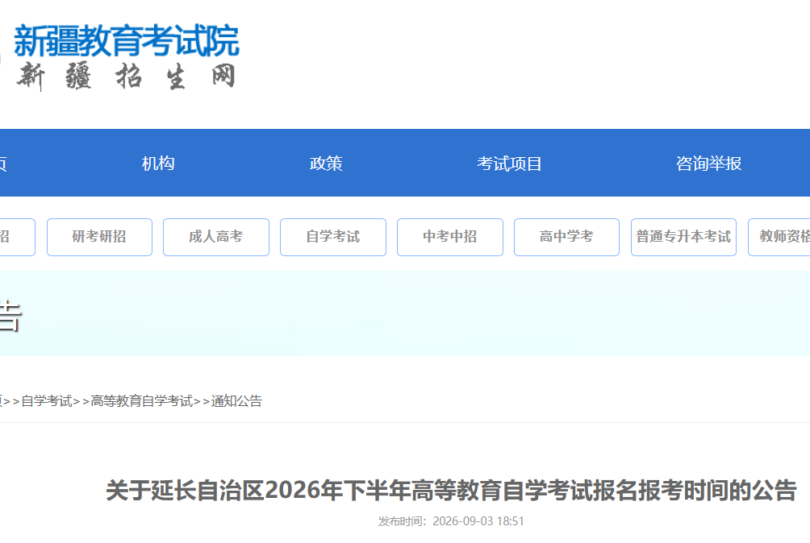This screenshot has width=810, height=543.
Task: Click the publish time 2026-09-03 18:51
Action: click(478, 521)
